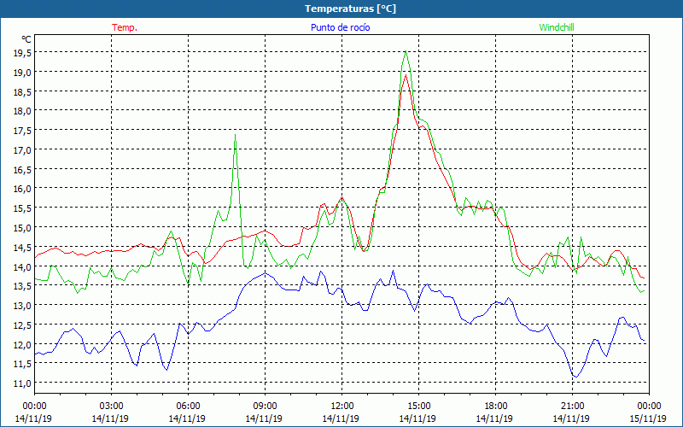Click the 'Temperaturas [°C]' chart title

pos(350,9)
